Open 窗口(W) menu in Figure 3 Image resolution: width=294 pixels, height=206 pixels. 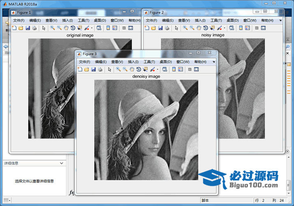pos(183,62)
